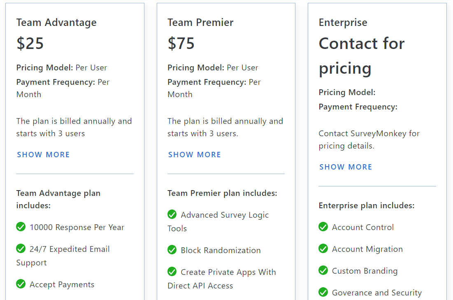Click the checkmark beside Accept Payments
The width and height of the screenshot is (453, 300).
(x=21, y=284)
